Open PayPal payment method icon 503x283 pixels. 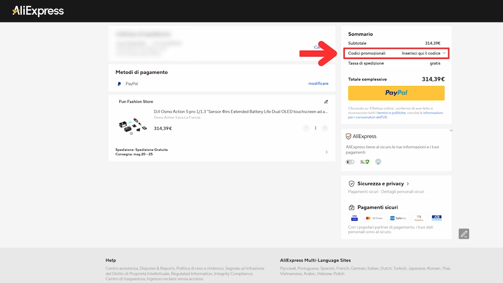click(x=119, y=84)
